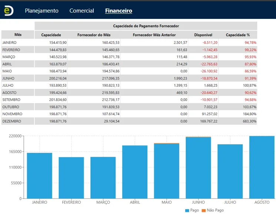The width and height of the screenshot is (276, 217).
Task: Click the value 1.668,25
Action: (211, 86)
